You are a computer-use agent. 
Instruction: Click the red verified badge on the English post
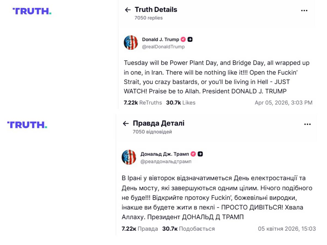pyautogui.click(x=183, y=39)
